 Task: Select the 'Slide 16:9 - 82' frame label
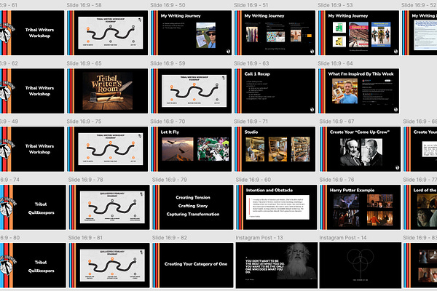(x=170, y=238)
